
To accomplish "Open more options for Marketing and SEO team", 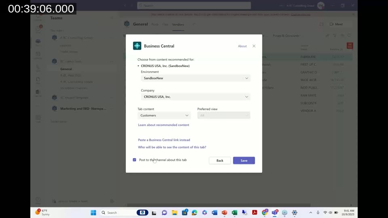I will 112,109.
